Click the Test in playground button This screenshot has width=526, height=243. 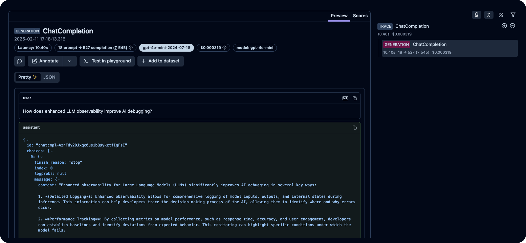tap(107, 61)
